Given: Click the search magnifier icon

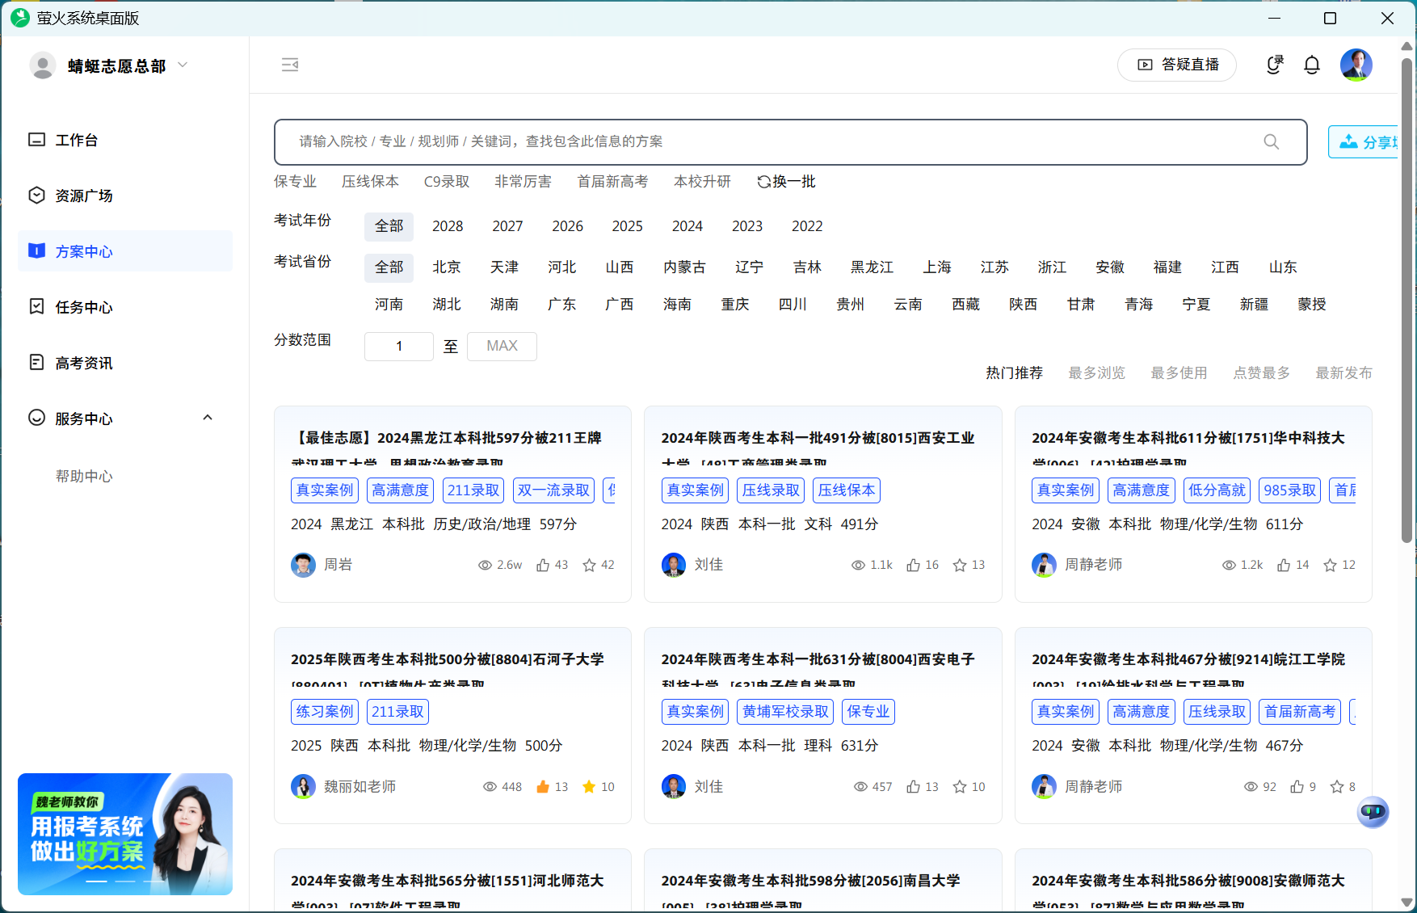Looking at the screenshot, I should [1271, 141].
